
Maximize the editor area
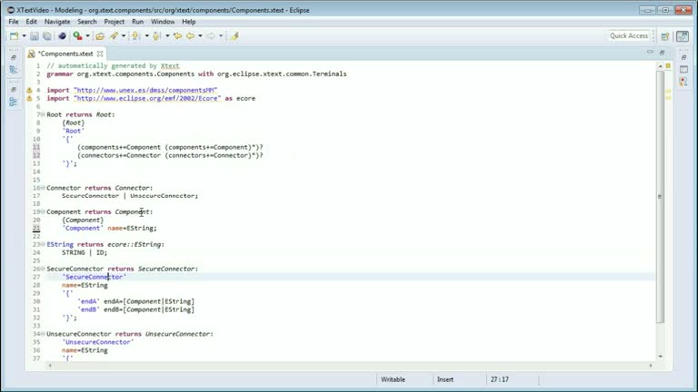[663, 53]
